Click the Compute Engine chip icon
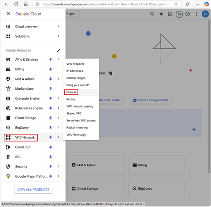 pyautogui.click(x=8, y=98)
